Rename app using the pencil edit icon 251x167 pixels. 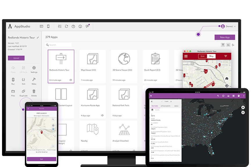point(38,38)
